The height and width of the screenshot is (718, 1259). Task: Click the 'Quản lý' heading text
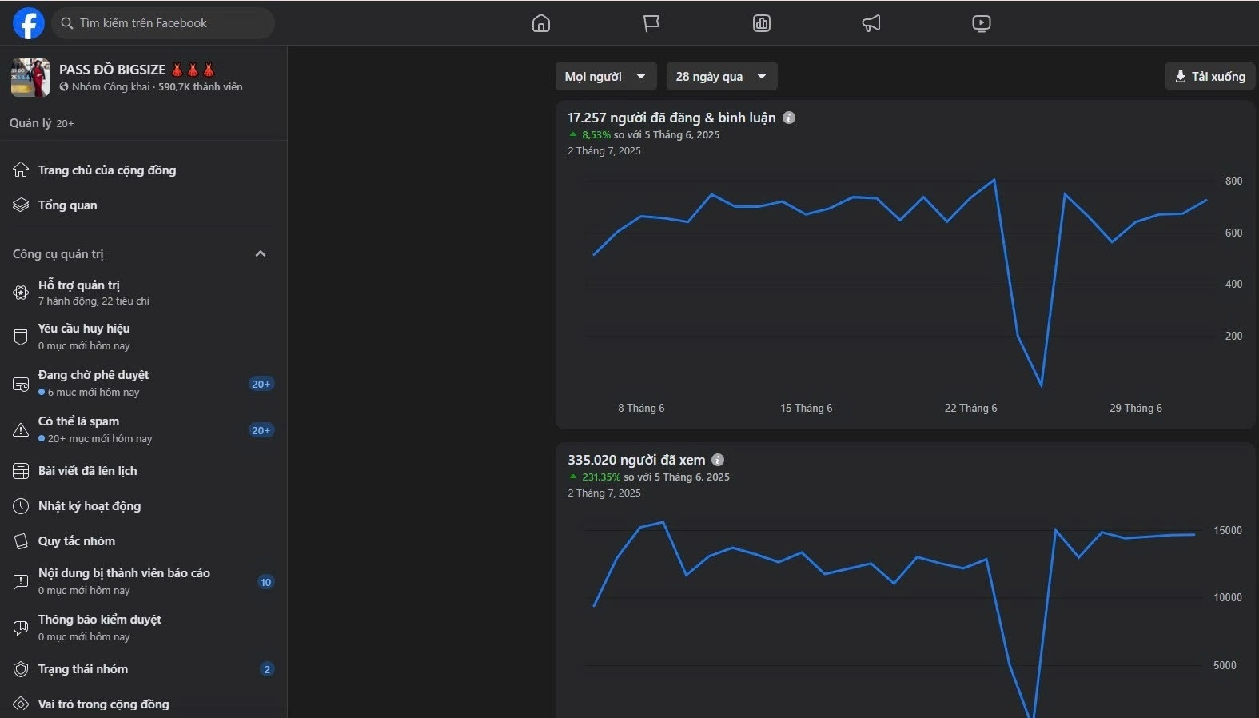point(30,122)
